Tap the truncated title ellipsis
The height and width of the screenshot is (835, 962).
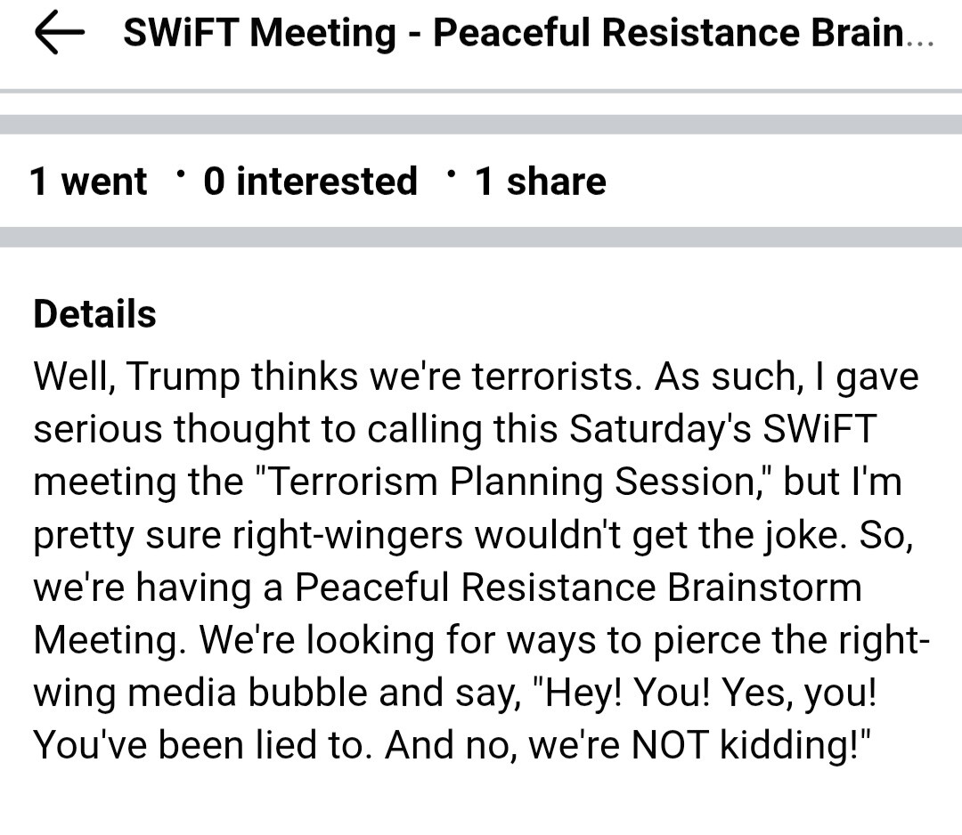pos(919,36)
